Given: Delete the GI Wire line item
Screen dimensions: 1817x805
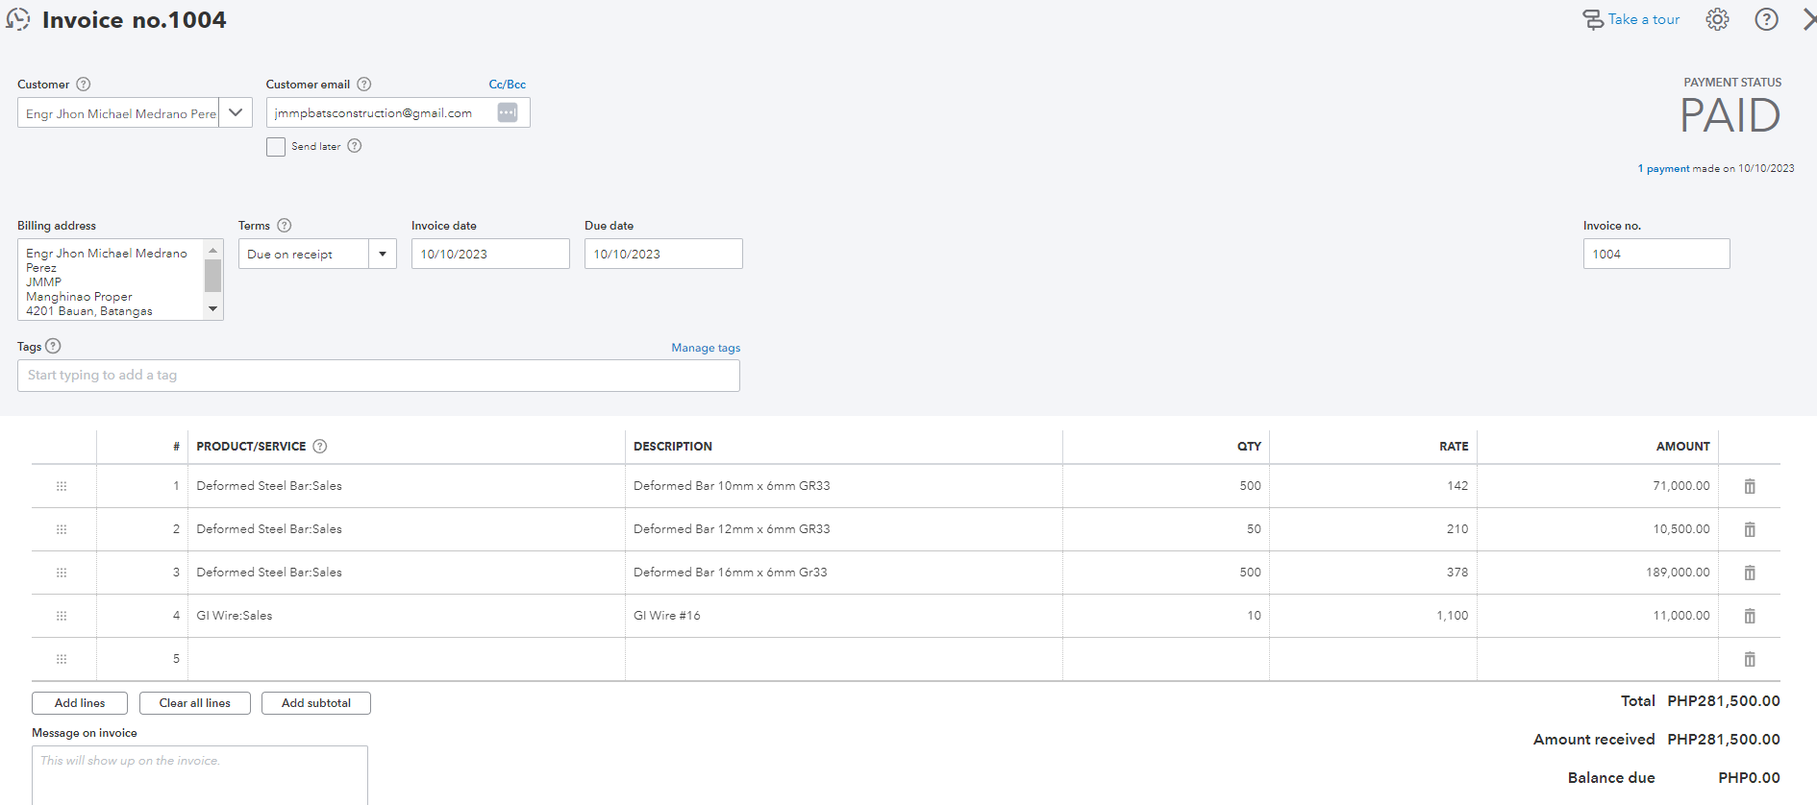Looking at the screenshot, I should 1750,616.
